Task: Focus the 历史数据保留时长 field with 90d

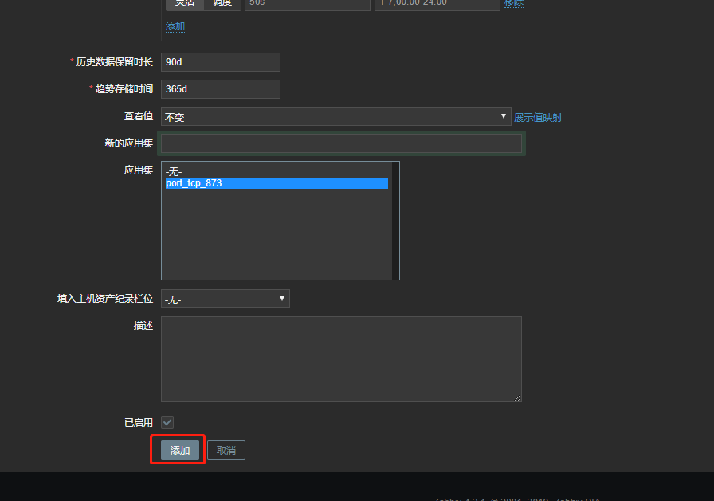Action: coord(221,62)
